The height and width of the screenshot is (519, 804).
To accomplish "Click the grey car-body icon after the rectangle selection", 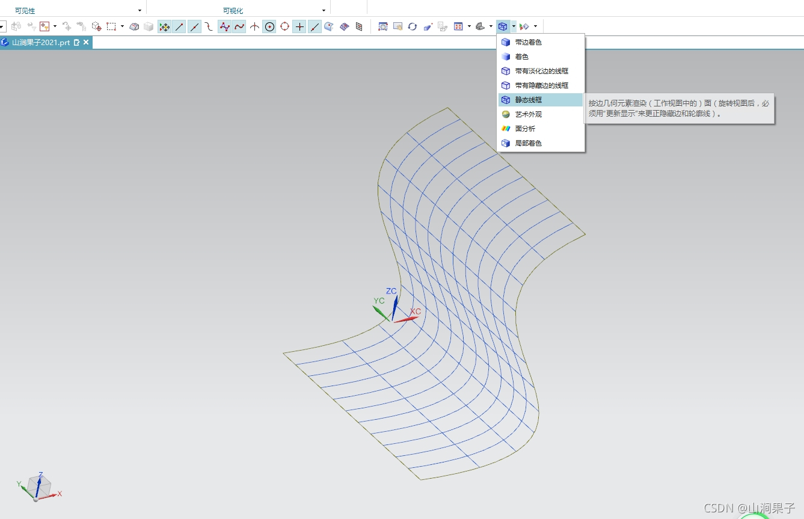I will tap(134, 26).
